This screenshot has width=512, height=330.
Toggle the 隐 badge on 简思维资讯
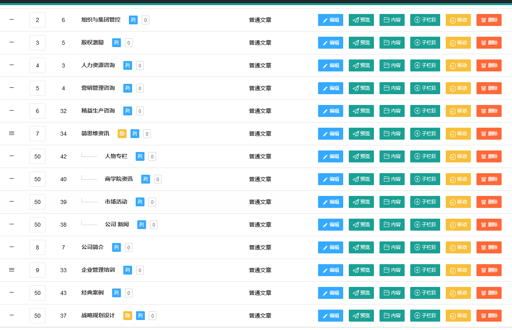pos(122,134)
